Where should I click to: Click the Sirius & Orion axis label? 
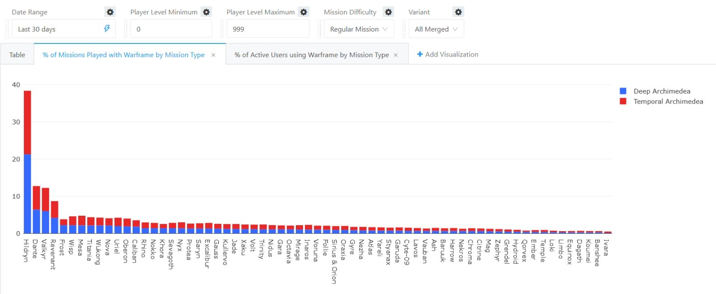click(x=334, y=261)
